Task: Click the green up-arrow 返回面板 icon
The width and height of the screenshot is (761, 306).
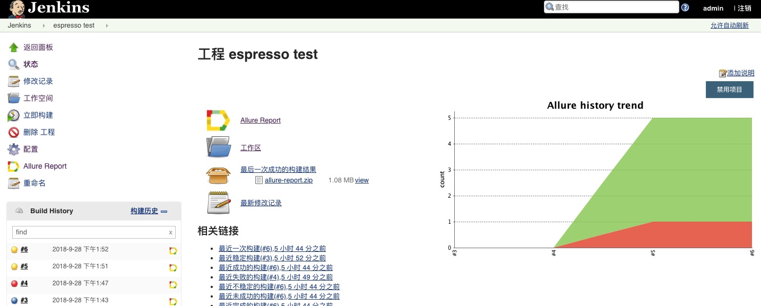Action: (x=14, y=47)
